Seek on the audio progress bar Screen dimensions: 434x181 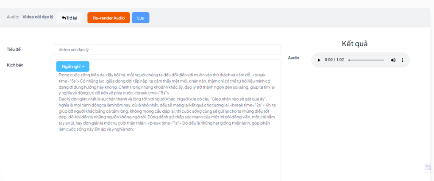click(367, 60)
